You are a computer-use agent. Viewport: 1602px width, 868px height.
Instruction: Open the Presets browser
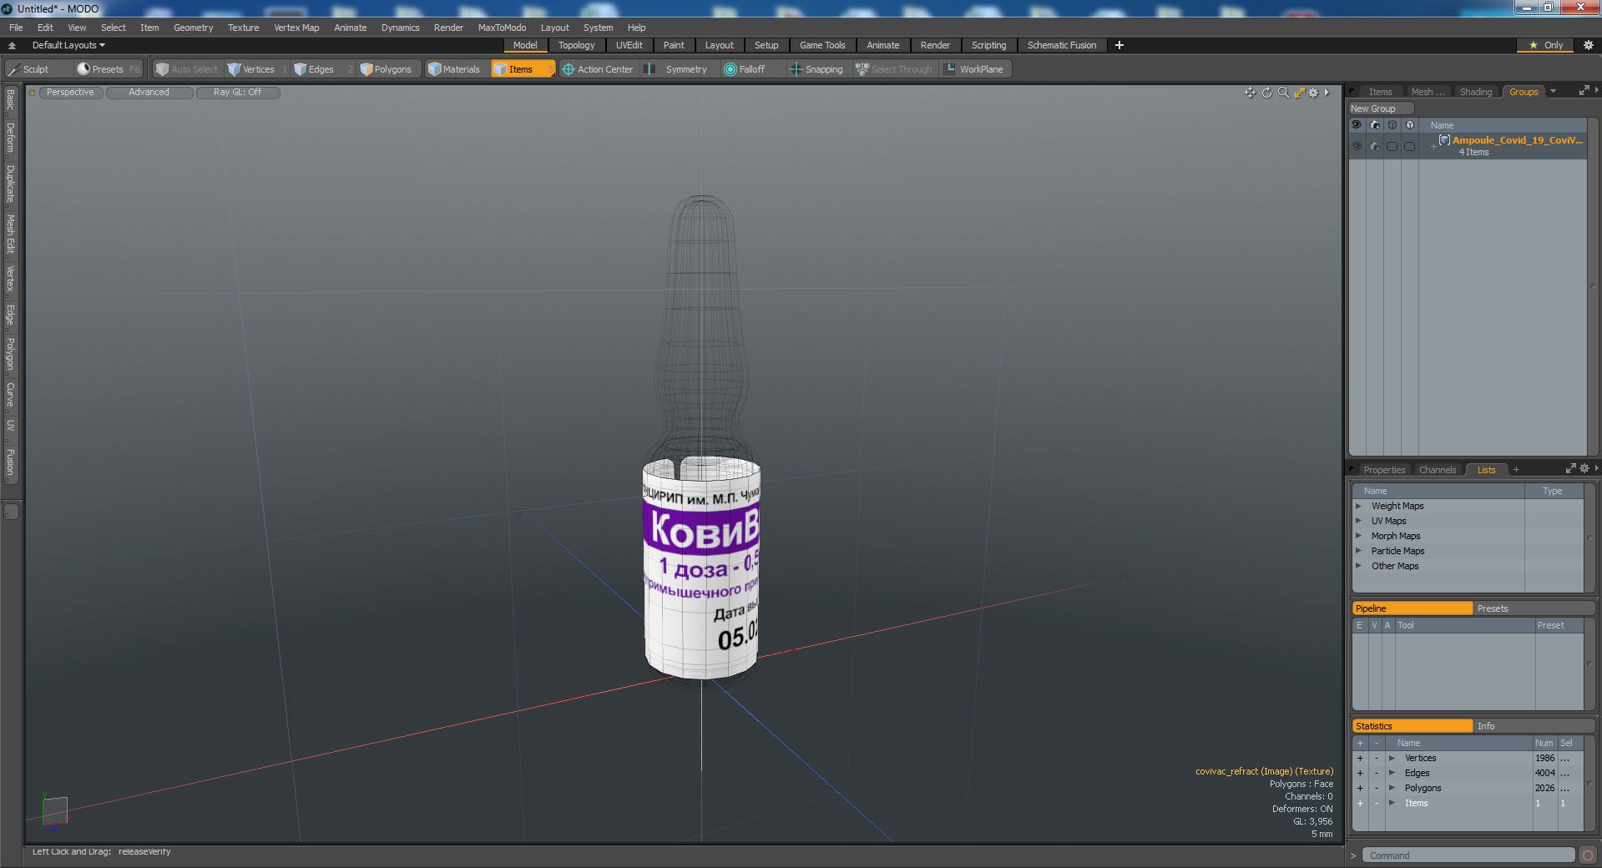coord(108,69)
